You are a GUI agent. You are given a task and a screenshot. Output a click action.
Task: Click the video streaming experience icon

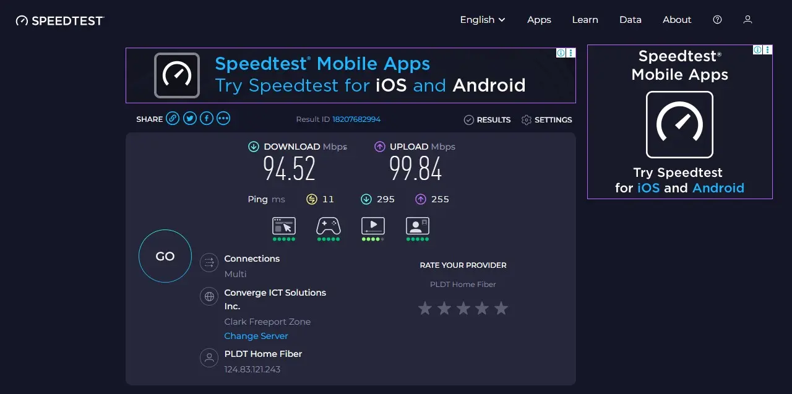tap(373, 226)
